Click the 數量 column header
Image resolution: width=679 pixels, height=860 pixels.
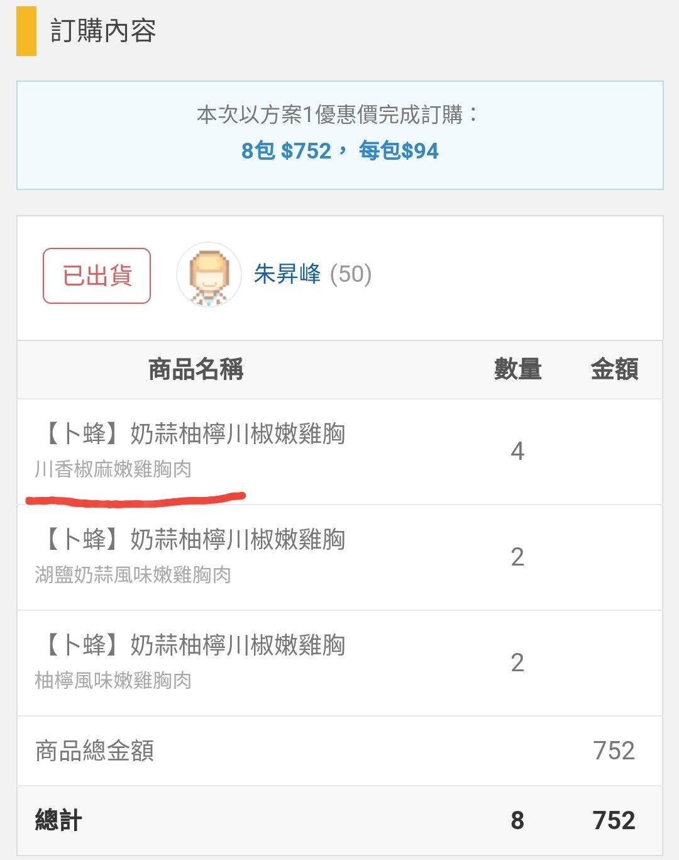click(517, 369)
